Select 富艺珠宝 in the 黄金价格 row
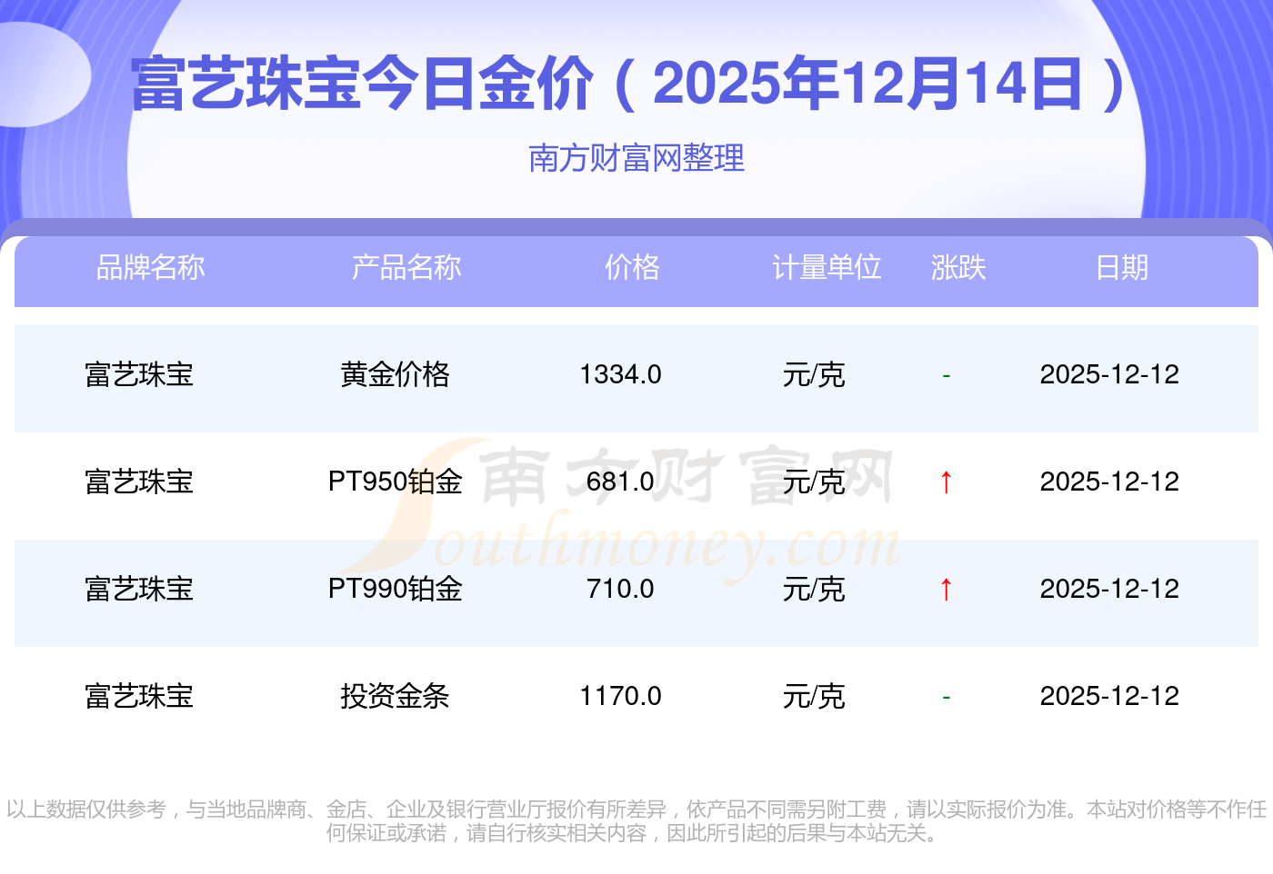Screen dimensions: 1273x874 (139, 374)
